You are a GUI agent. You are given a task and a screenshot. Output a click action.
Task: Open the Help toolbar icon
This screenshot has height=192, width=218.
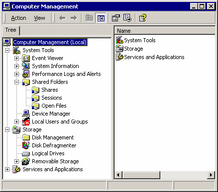(143, 18)
